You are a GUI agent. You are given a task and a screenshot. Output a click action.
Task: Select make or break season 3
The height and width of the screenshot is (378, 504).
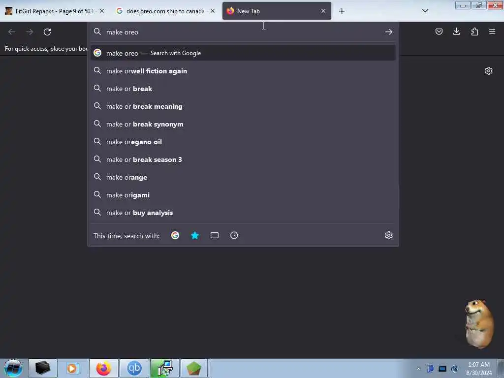point(243,159)
